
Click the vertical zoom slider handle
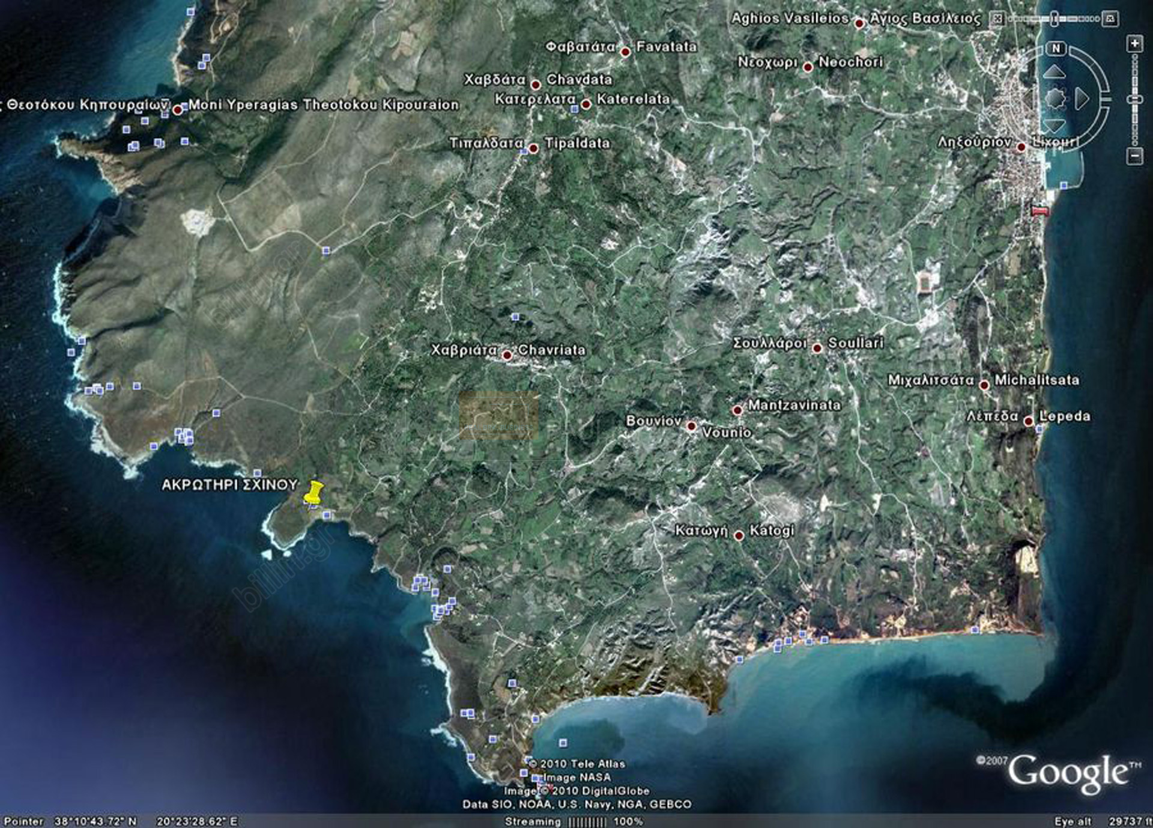[x=1134, y=99]
